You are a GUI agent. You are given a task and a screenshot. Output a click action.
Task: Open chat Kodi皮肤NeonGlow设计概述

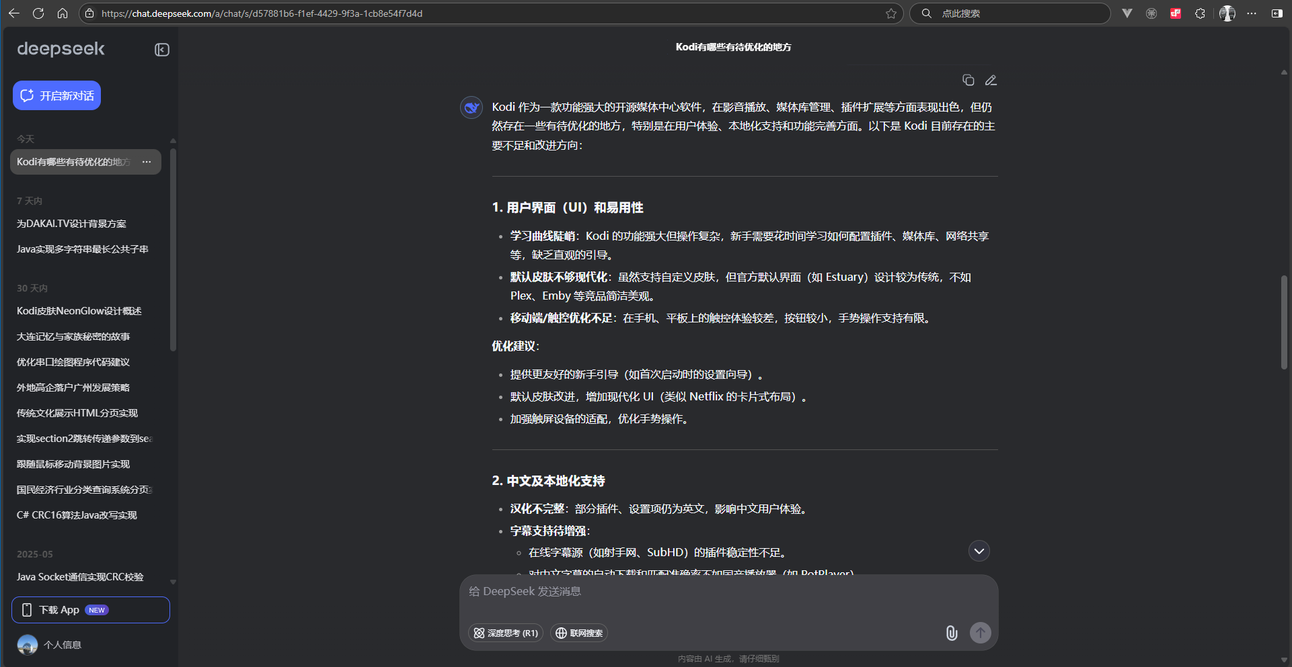(x=79, y=311)
